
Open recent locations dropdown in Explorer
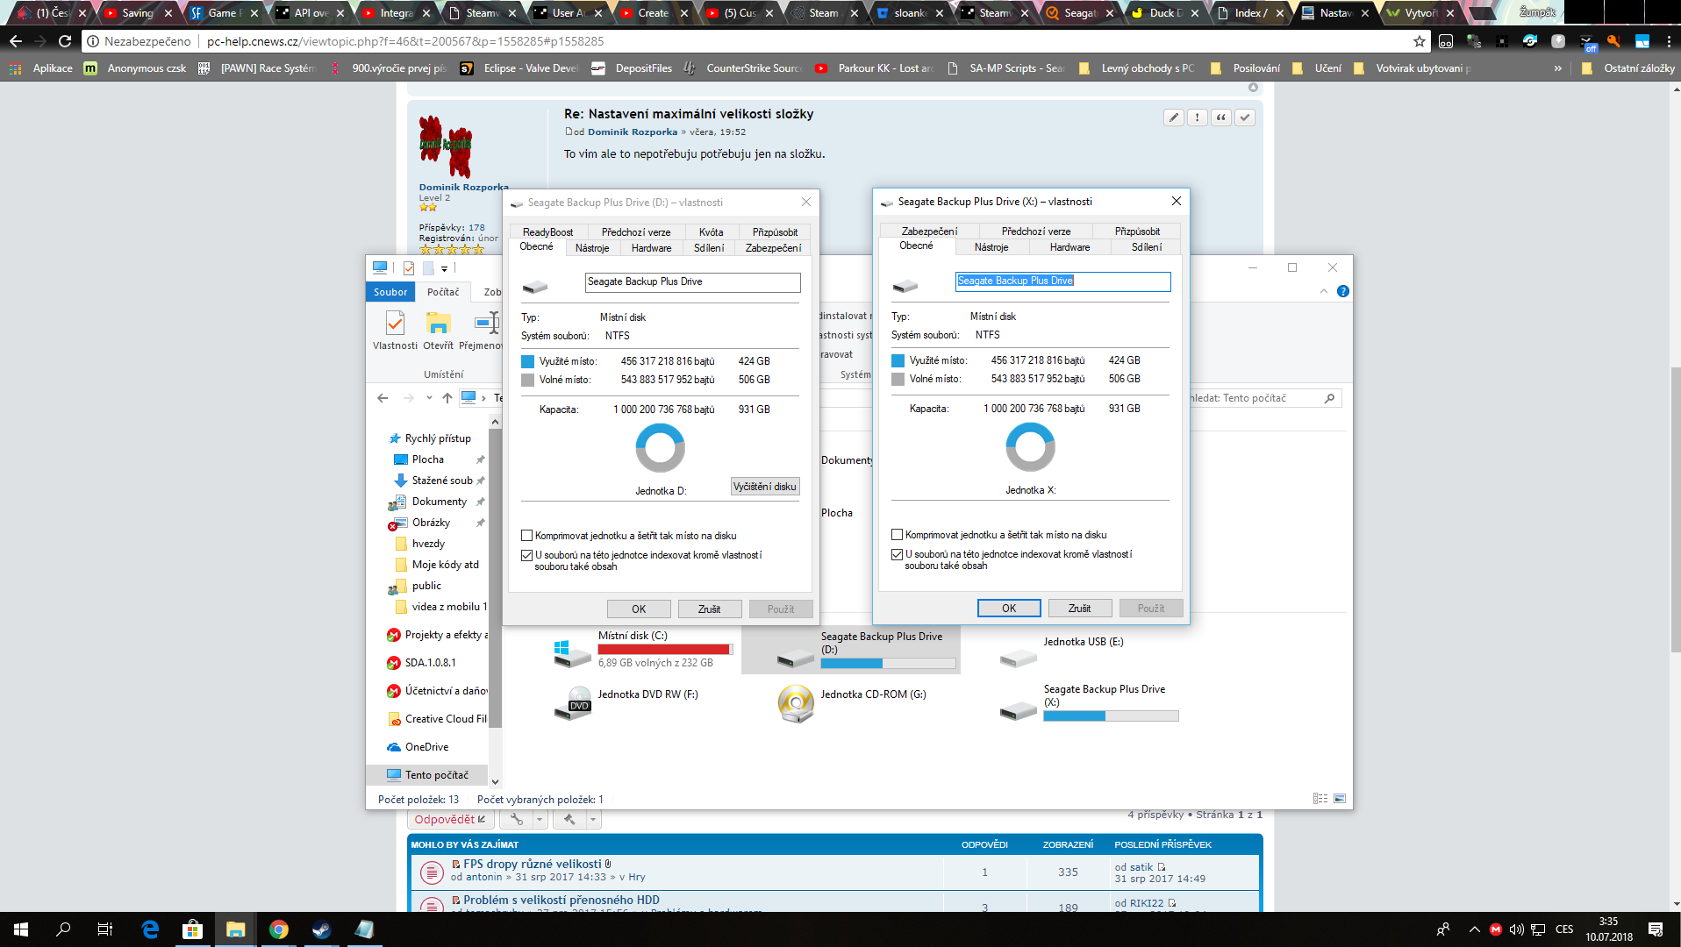pyautogui.click(x=429, y=398)
